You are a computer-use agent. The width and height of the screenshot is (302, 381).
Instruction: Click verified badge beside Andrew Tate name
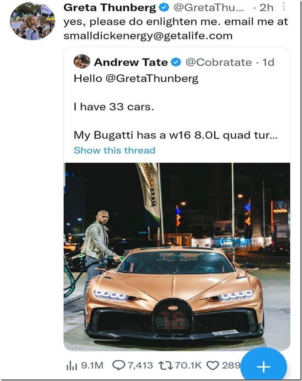tap(176, 62)
